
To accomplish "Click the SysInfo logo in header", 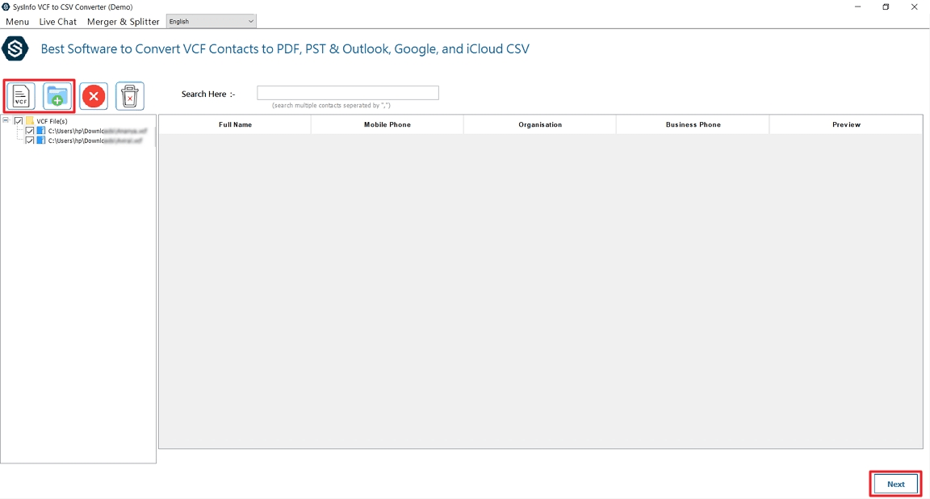I will [x=15, y=48].
